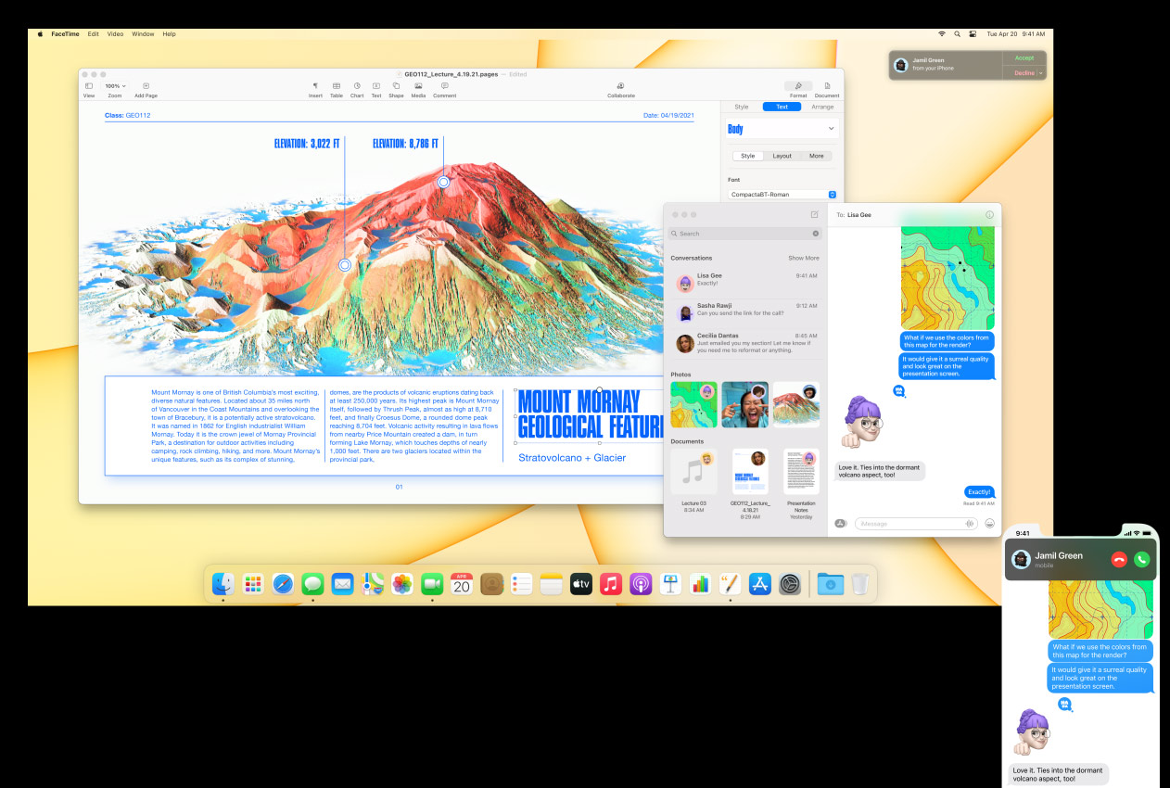1170x788 pixels.
Task: Click the Chart toolbar icon
Action: pos(357,86)
